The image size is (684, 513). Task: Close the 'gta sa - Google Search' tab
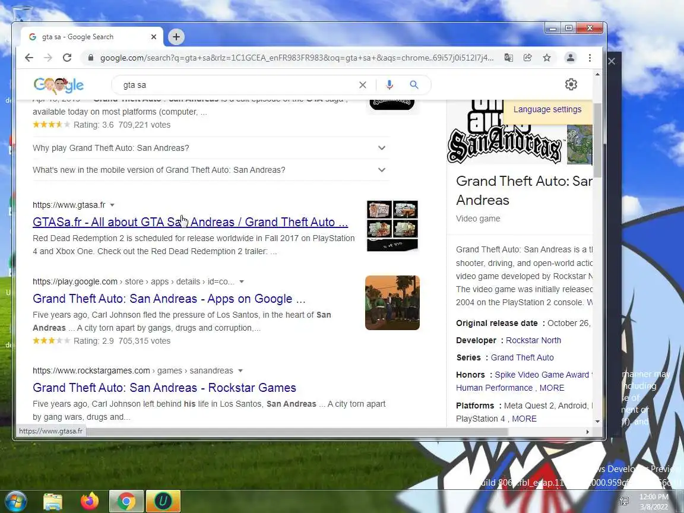pos(154,37)
